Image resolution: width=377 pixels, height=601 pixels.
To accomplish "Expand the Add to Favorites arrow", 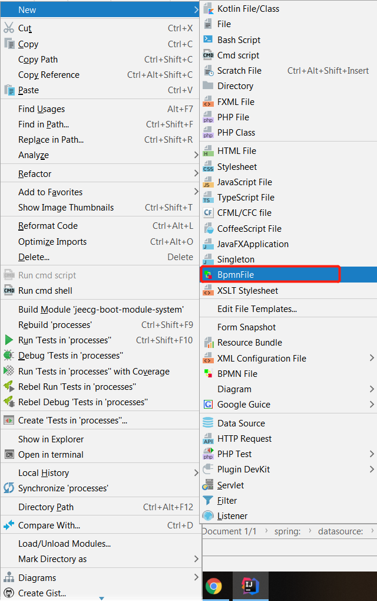I will click(196, 191).
